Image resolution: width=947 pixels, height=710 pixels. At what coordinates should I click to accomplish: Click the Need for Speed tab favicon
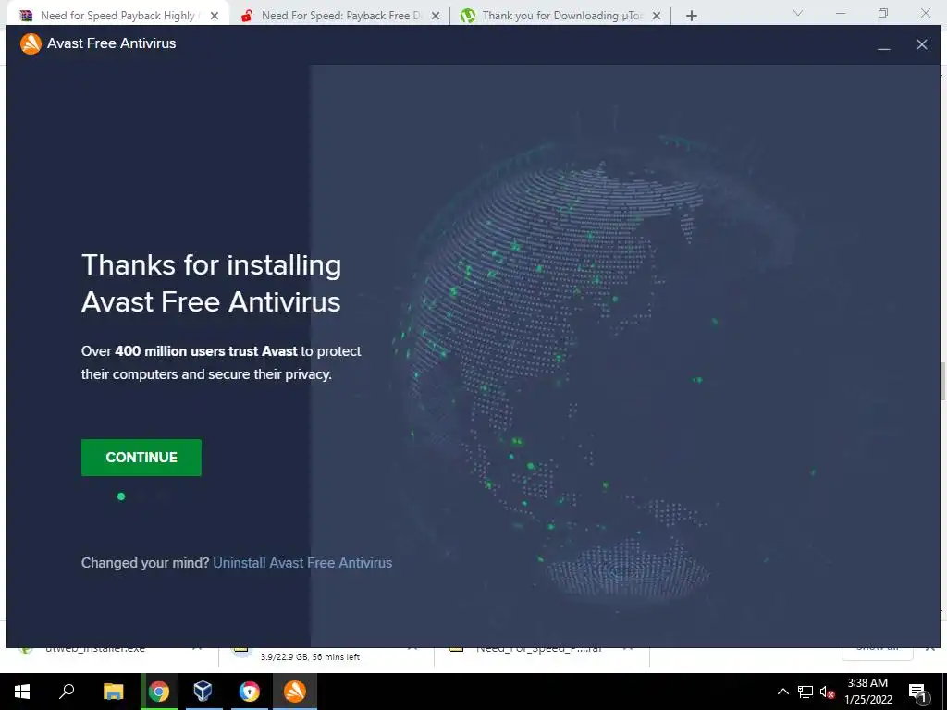(26, 16)
